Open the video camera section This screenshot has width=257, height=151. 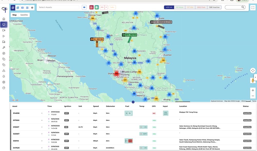(4, 30)
